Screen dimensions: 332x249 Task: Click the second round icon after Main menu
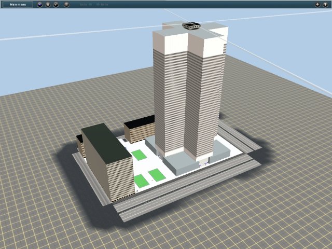point(48,4)
